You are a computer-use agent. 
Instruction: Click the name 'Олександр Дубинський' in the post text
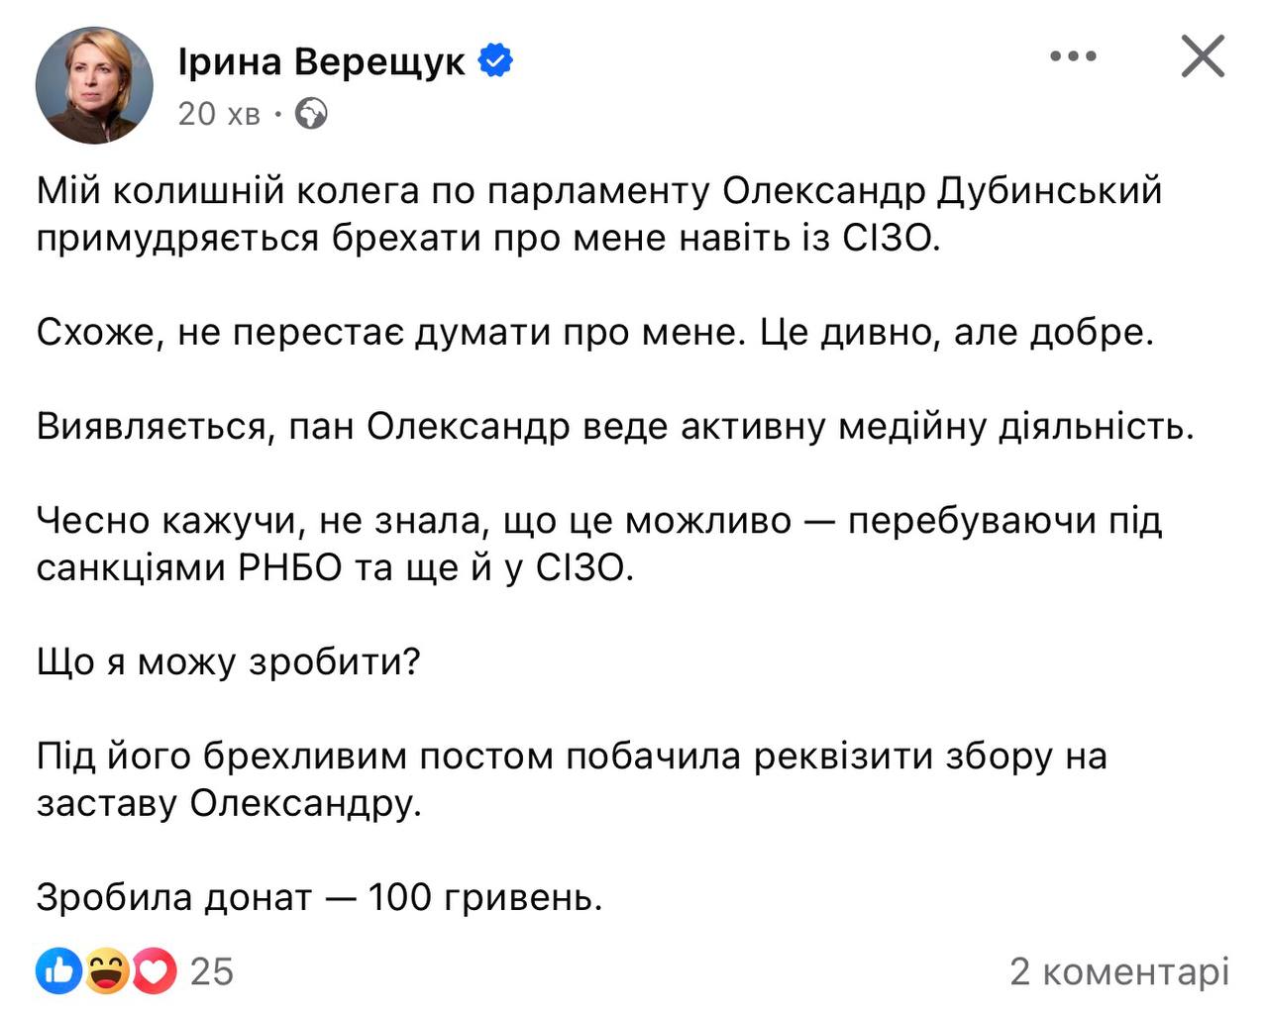(941, 190)
